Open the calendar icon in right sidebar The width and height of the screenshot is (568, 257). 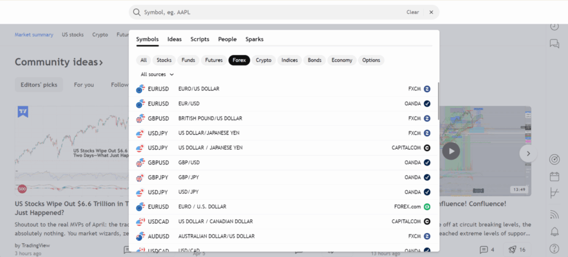(x=554, y=177)
